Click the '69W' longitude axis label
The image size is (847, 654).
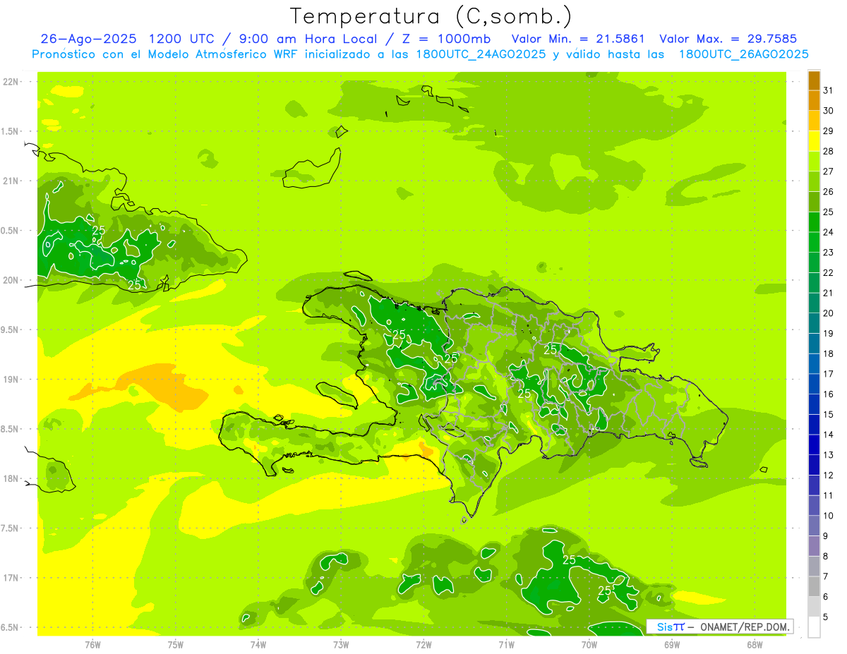point(672,644)
